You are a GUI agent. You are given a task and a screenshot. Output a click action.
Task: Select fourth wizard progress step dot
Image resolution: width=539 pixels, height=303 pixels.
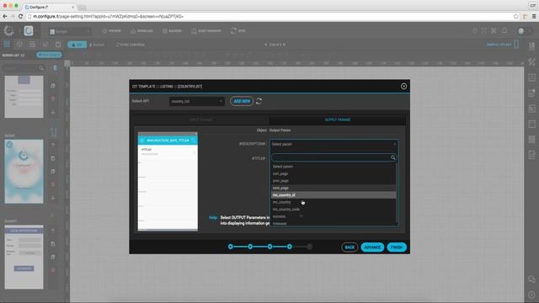[x=290, y=247]
